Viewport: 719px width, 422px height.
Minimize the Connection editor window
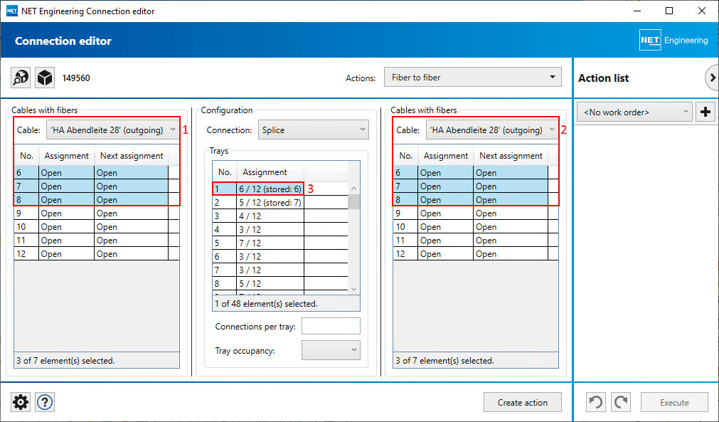click(637, 11)
